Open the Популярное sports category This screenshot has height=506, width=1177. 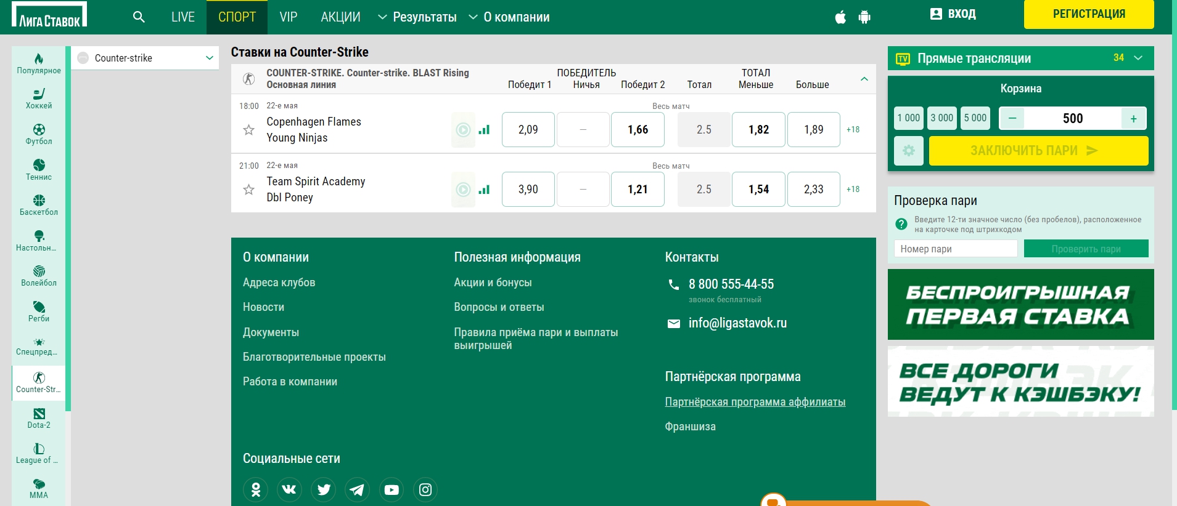pos(39,64)
